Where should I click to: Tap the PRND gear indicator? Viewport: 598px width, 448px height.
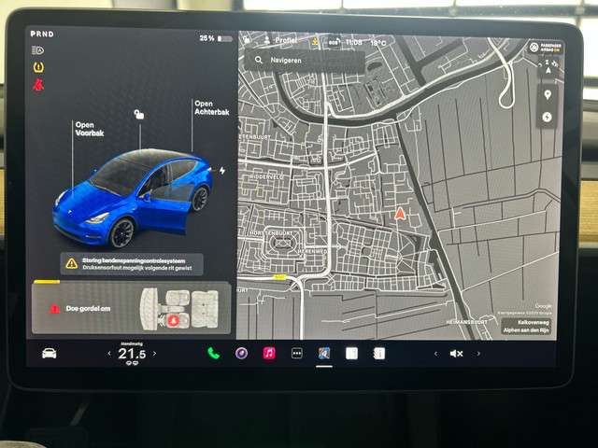[42, 34]
